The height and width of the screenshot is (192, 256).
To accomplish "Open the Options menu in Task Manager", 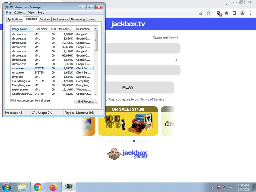I will pyautogui.click(x=19, y=12).
